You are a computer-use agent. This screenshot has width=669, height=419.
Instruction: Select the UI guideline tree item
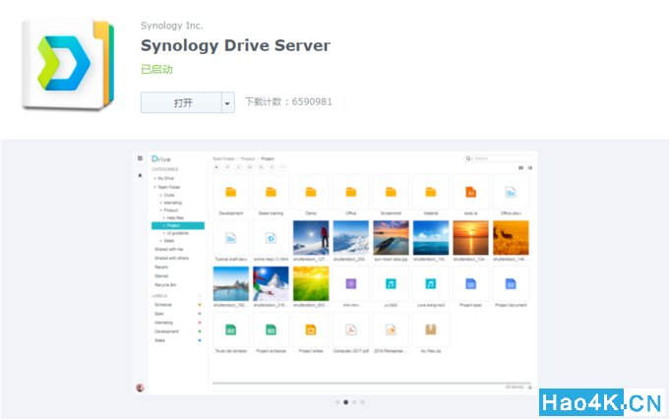tap(177, 233)
